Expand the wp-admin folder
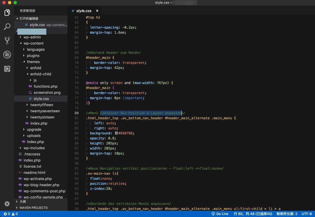 (32, 37)
